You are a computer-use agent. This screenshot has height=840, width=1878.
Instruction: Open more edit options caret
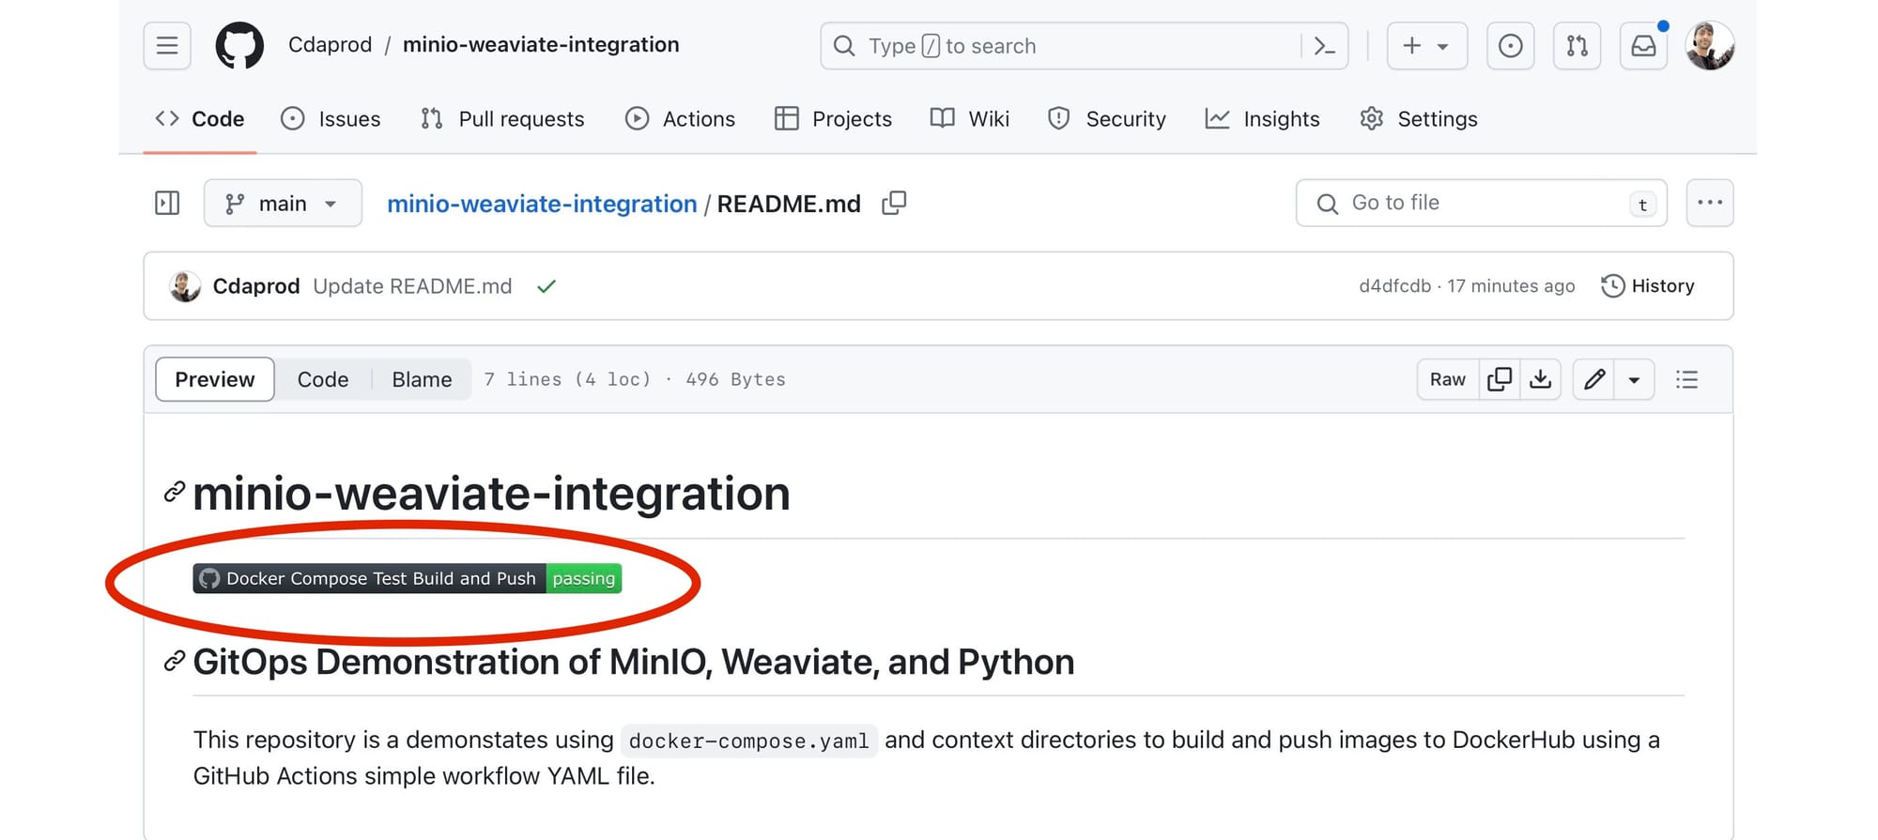tap(1634, 380)
